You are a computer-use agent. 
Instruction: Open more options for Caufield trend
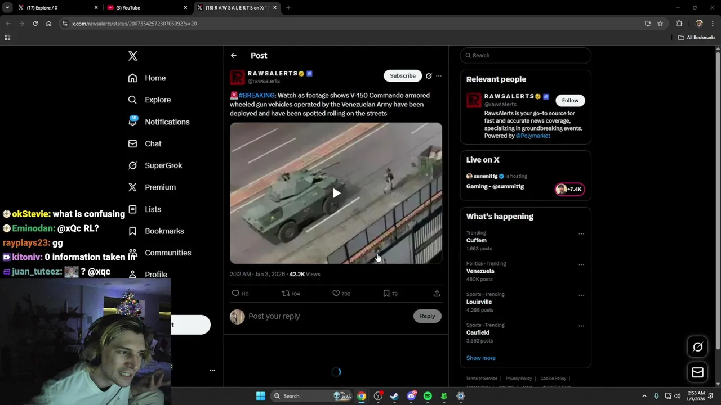(x=581, y=326)
